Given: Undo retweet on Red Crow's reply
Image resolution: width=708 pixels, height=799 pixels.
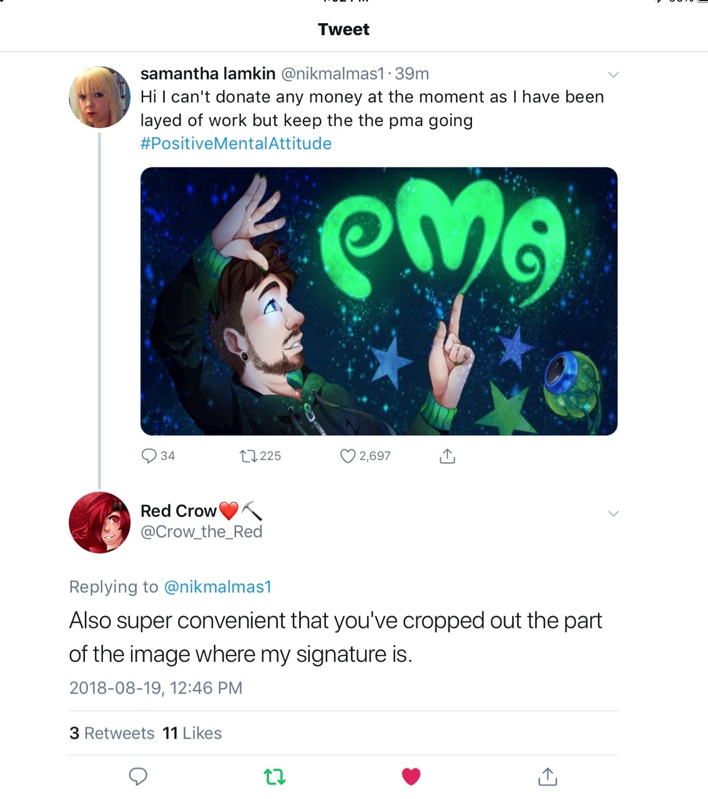Looking at the screenshot, I should (275, 777).
